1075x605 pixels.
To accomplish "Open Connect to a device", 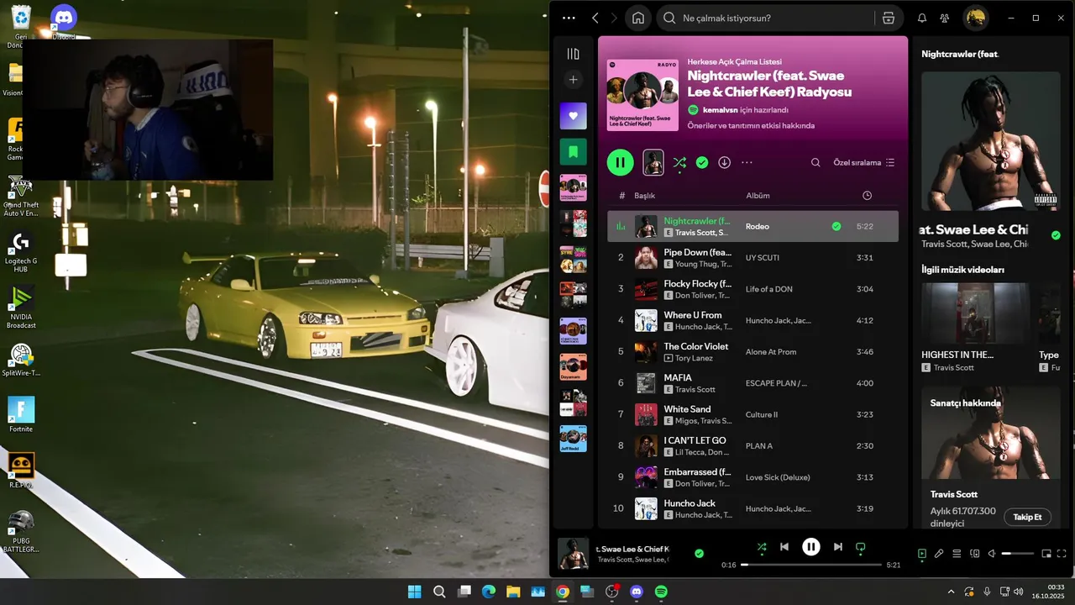I will pos(975,554).
